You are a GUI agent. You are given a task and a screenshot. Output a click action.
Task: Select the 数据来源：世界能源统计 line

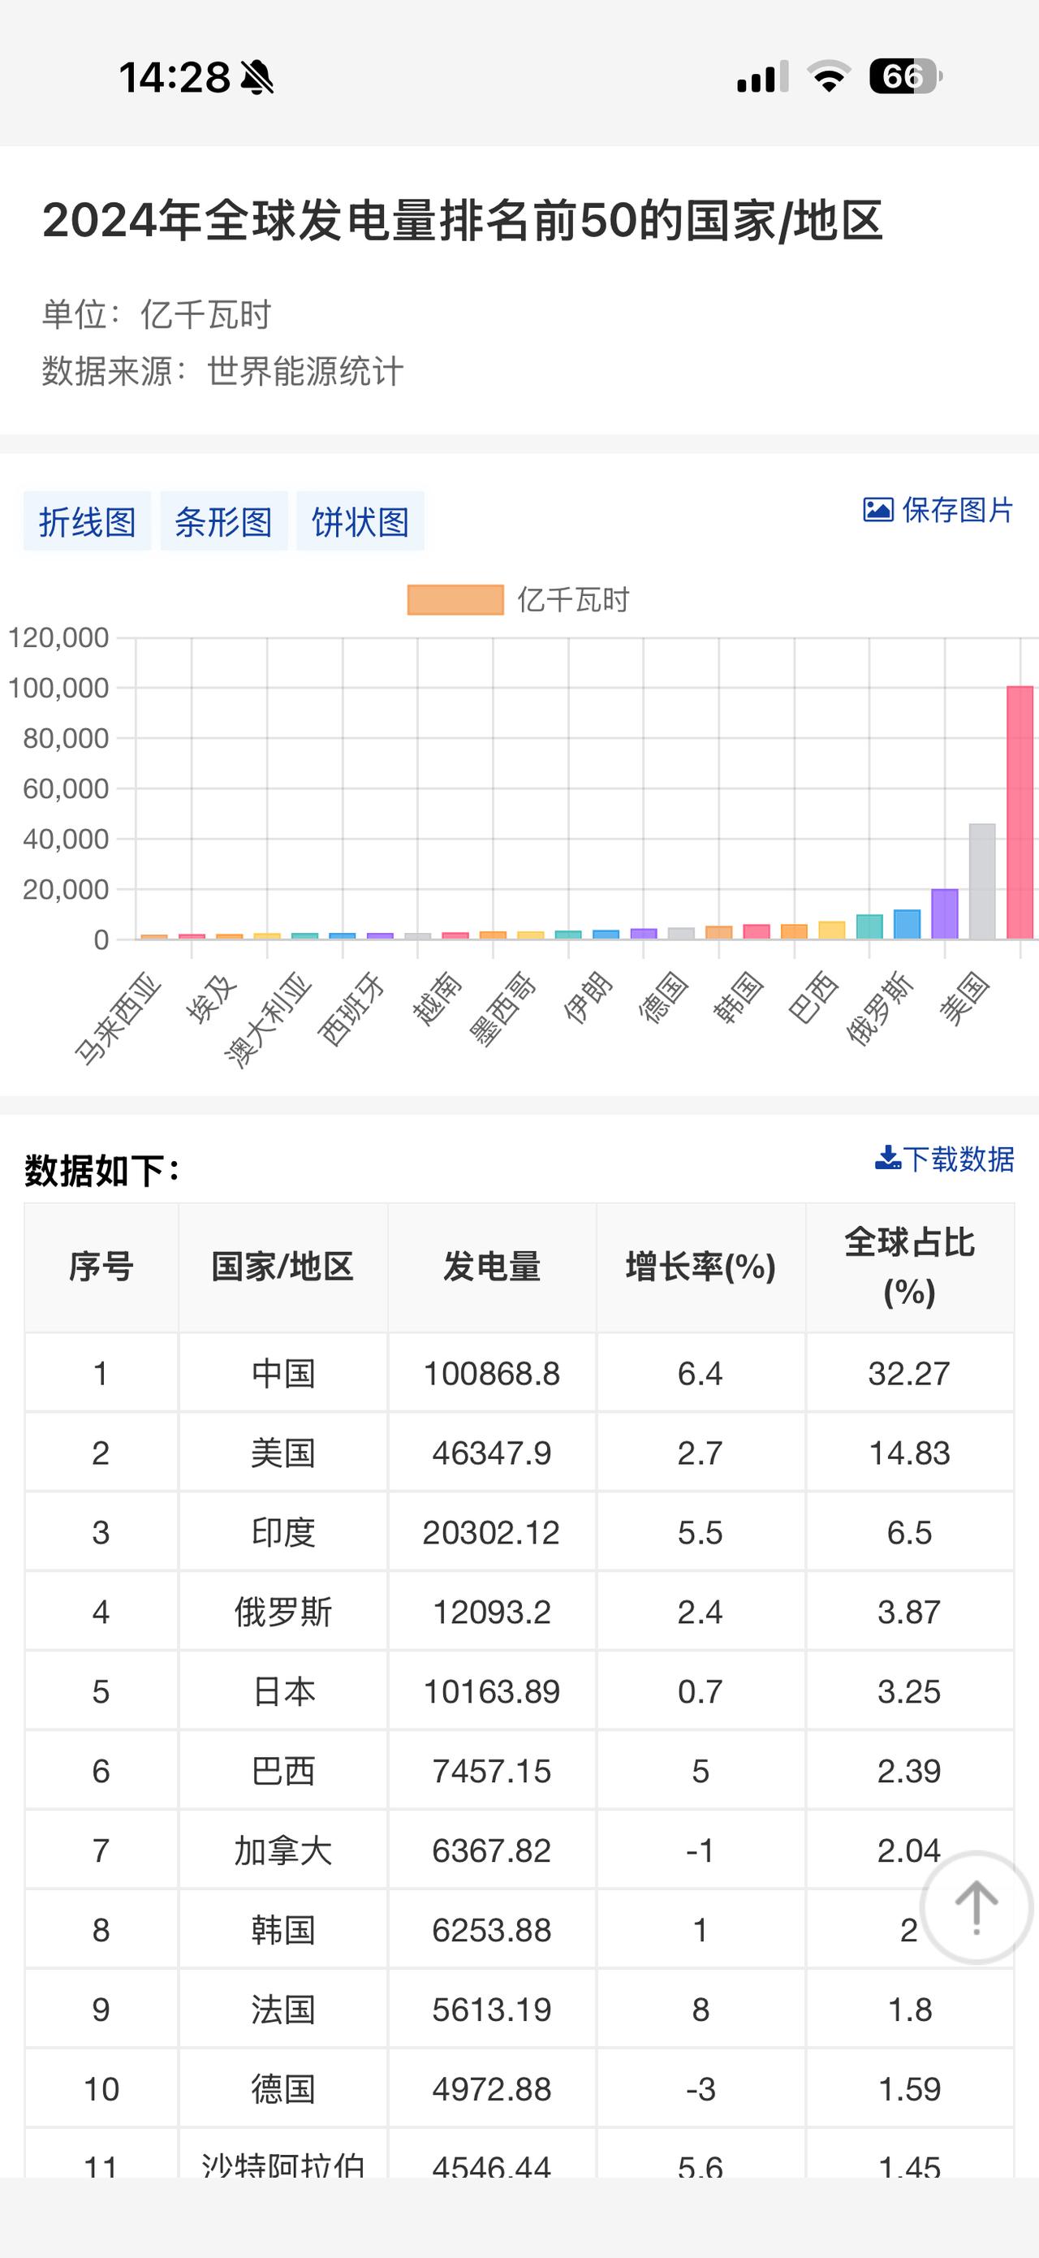click(222, 372)
